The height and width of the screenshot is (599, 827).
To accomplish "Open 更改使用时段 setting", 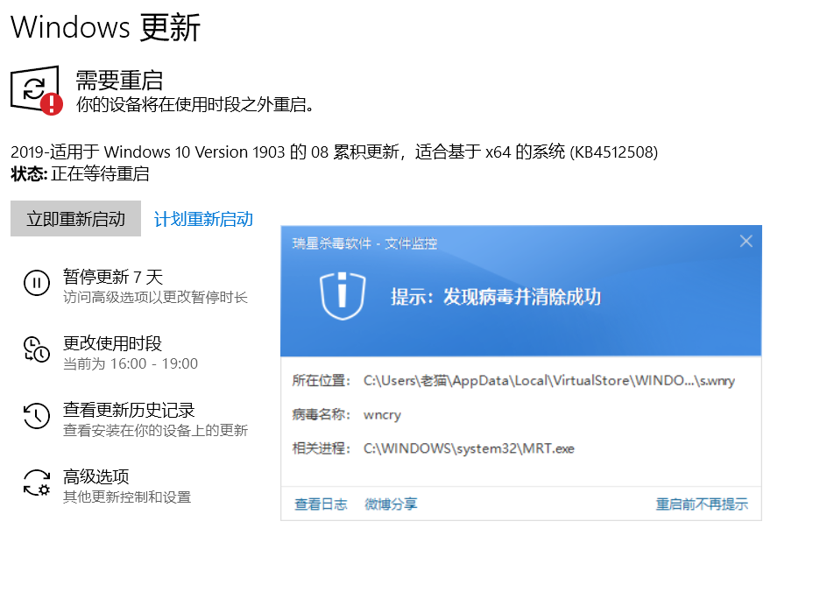I will 112,343.
